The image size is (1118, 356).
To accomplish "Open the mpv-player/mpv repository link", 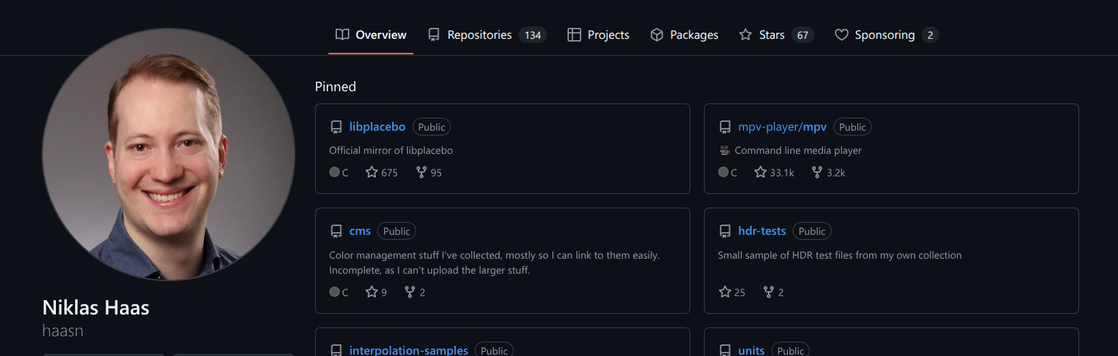I will pos(782,127).
